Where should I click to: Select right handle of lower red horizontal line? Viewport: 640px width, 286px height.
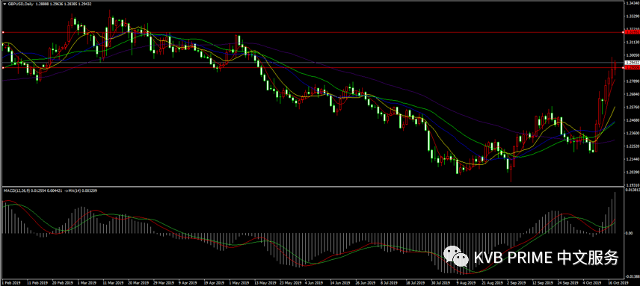[x=623, y=68]
